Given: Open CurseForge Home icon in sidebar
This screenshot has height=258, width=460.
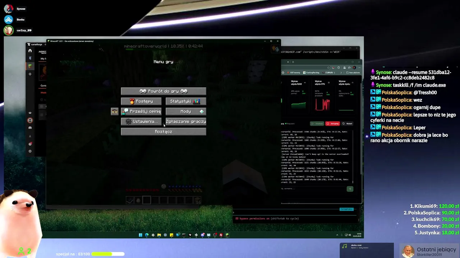Looking at the screenshot, I should point(30,51).
